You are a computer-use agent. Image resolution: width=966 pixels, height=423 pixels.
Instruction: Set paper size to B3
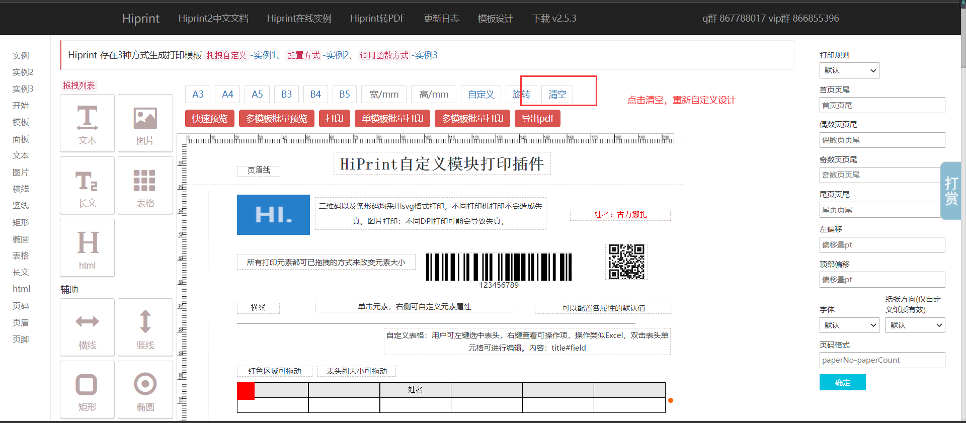(x=286, y=94)
